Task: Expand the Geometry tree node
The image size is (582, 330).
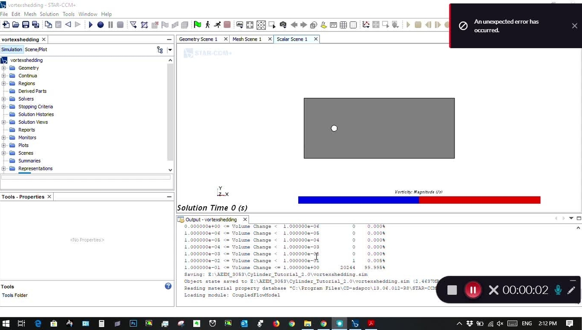Action: [x=4, y=68]
